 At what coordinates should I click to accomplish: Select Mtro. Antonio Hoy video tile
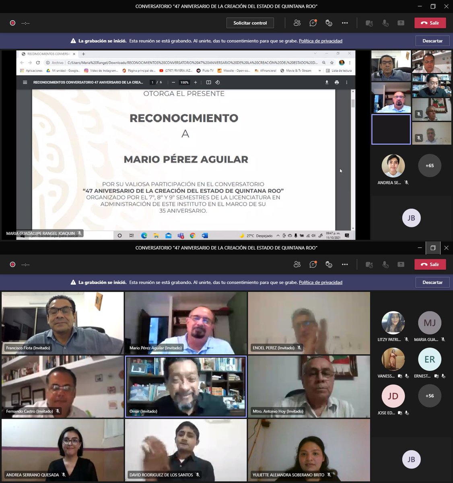click(309, 386)
